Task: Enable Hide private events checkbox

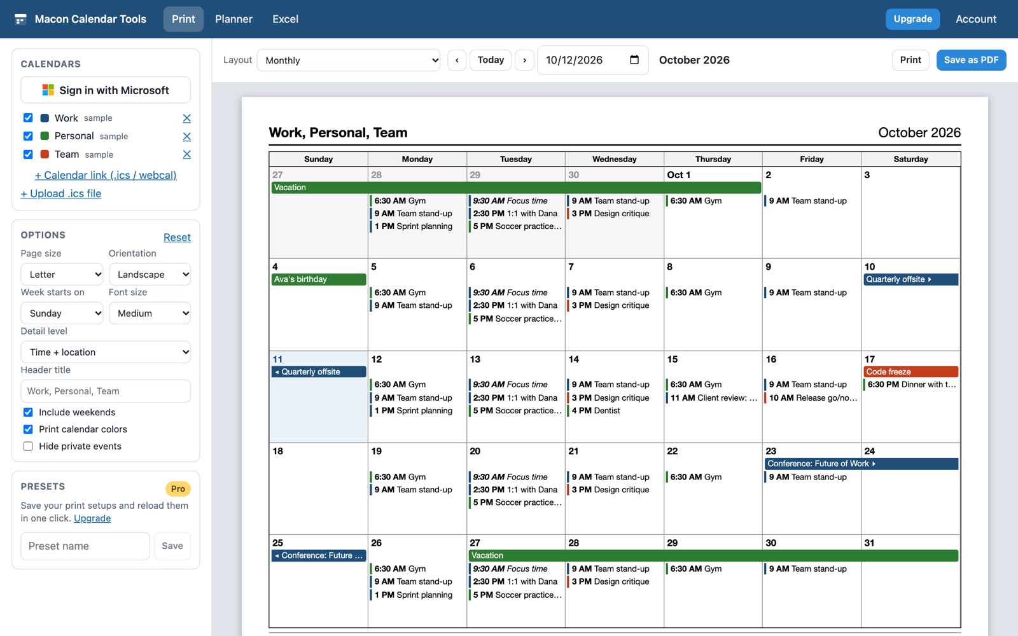Action: click(28, 446)
